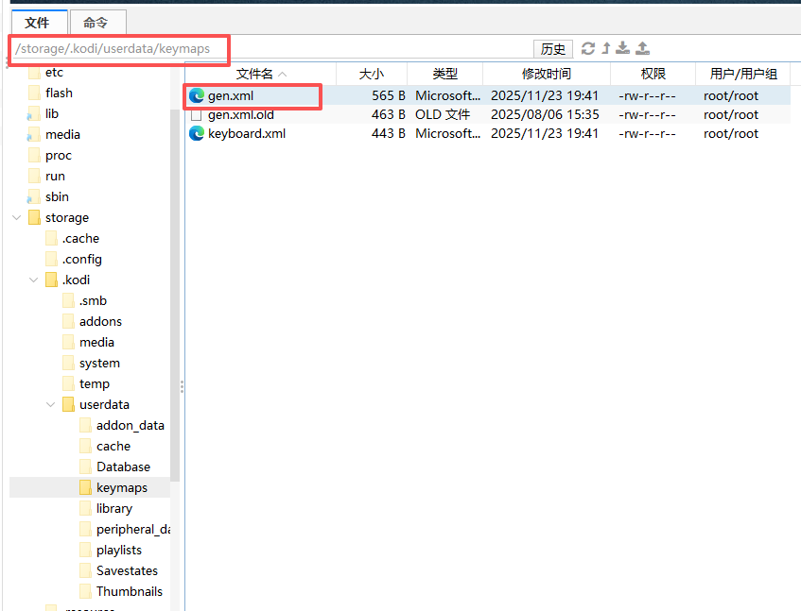Click the keymaps folder icon in tree
The image size is (801, 611).
[x=86, y=487]
